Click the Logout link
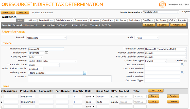The height and width of the screenshot is (109, 190). coord(186,12)
